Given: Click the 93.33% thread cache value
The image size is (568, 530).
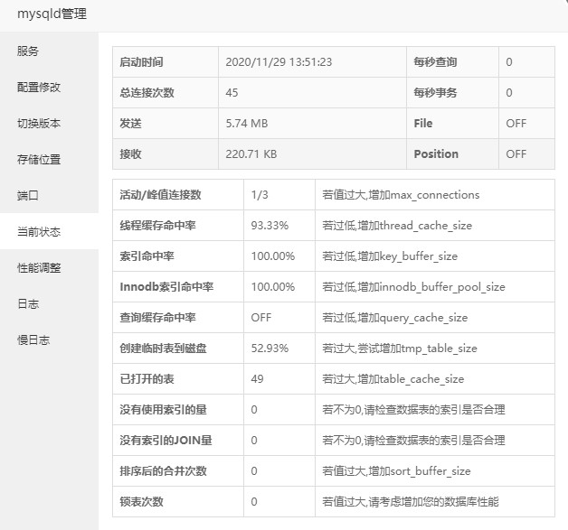Looking at the screenshot, I should [x=270, y=225].
